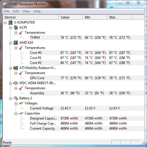Collapse the Battery 1 tree node
147x147 pixels.
tap(10, 98)
